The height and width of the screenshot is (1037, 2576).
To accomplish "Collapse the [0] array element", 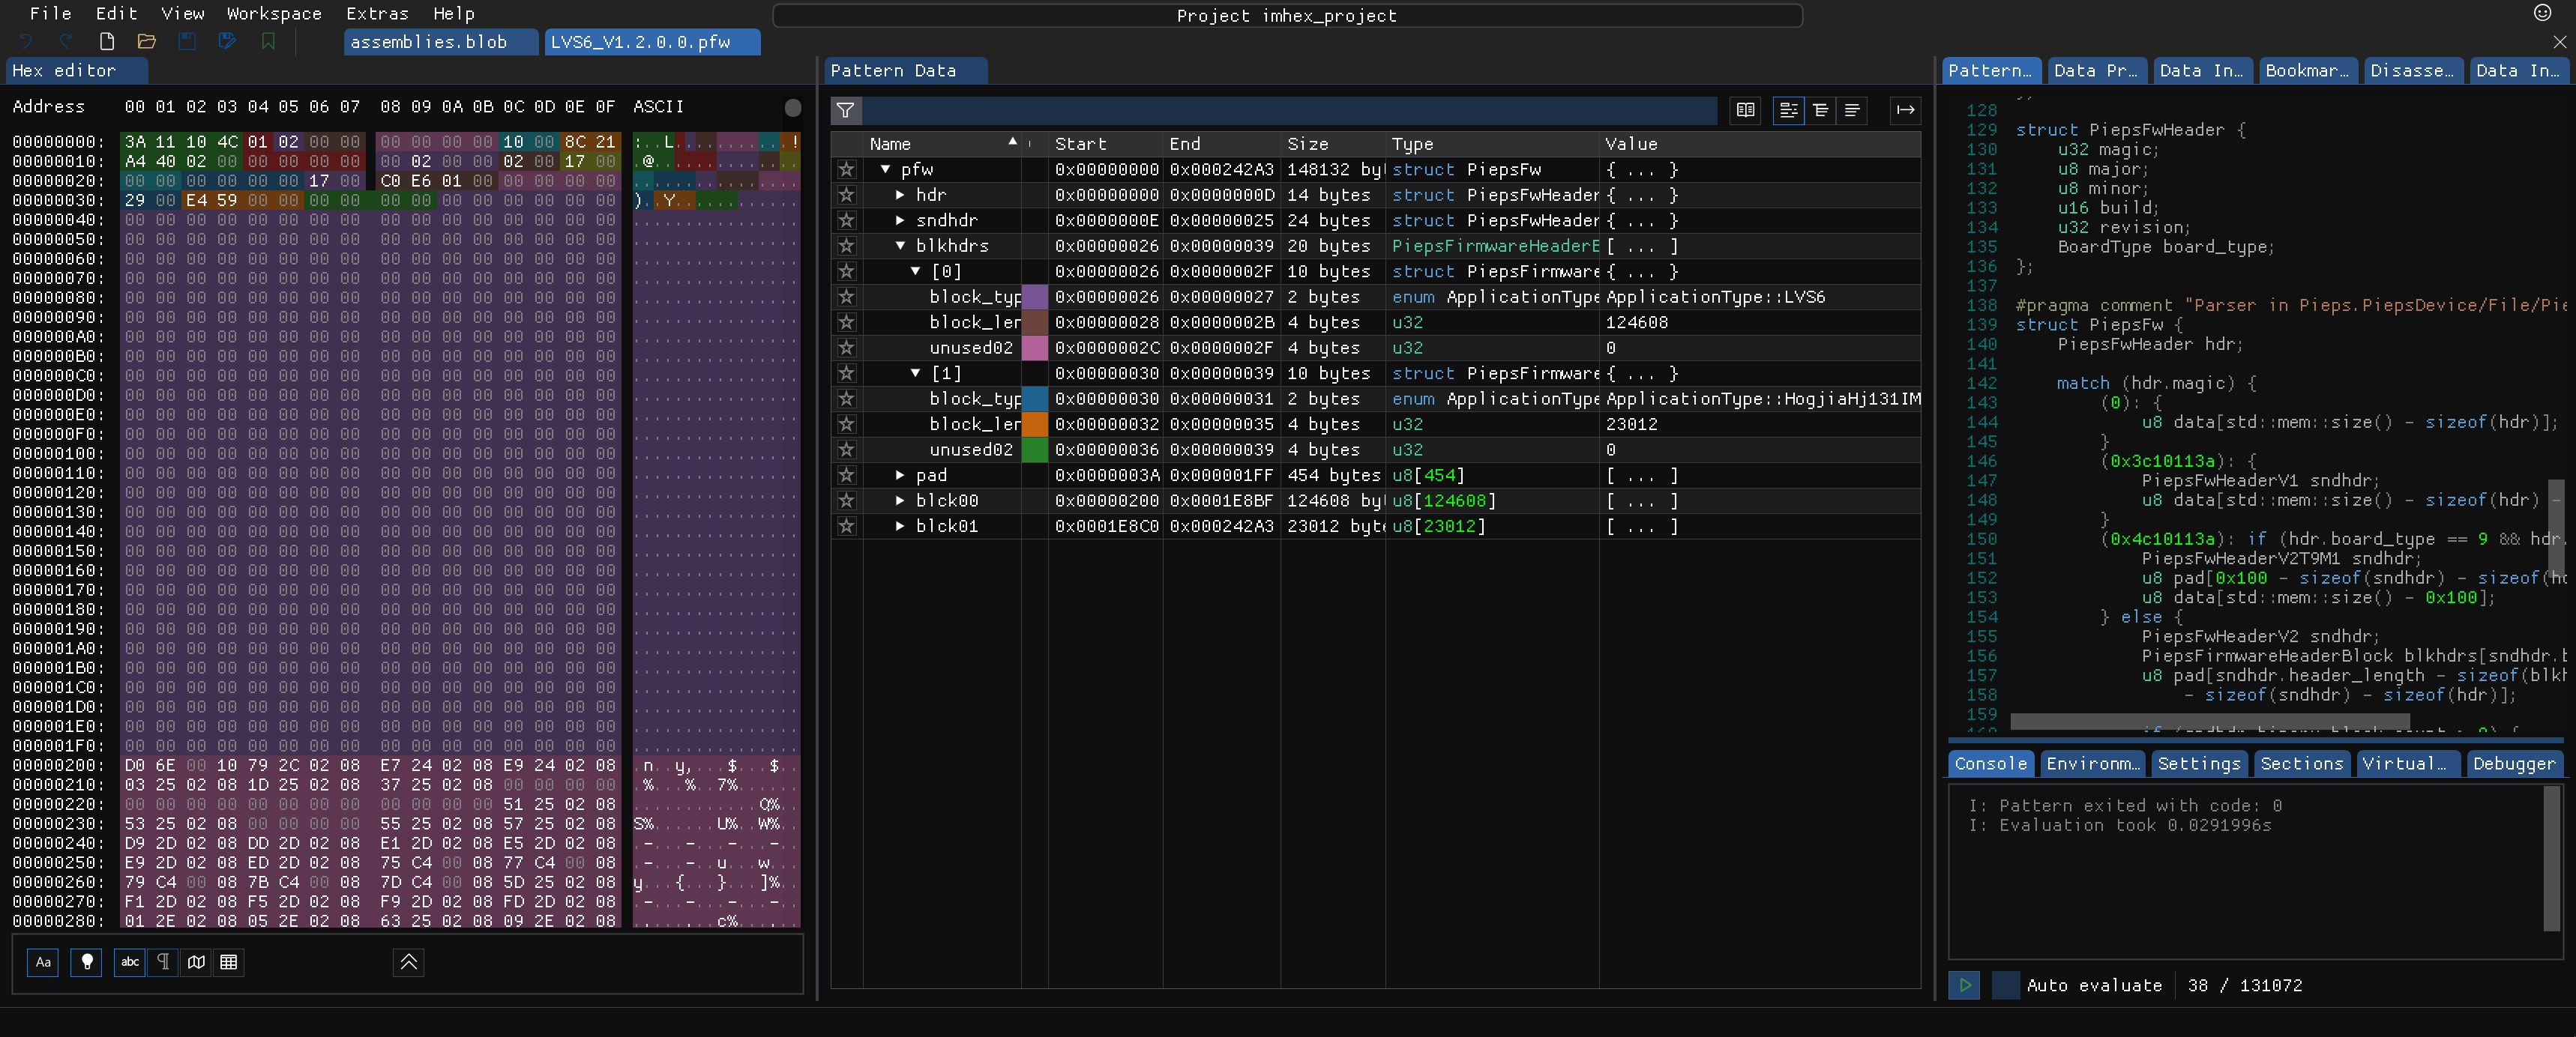I will point(916,272).
